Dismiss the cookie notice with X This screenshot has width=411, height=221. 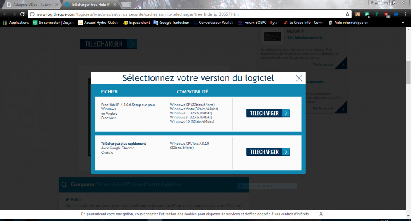[321, 214]
